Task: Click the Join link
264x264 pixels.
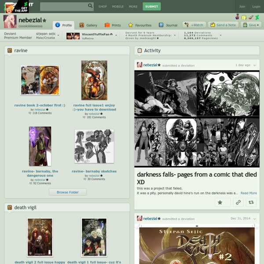Action: (x=242, y=7)
